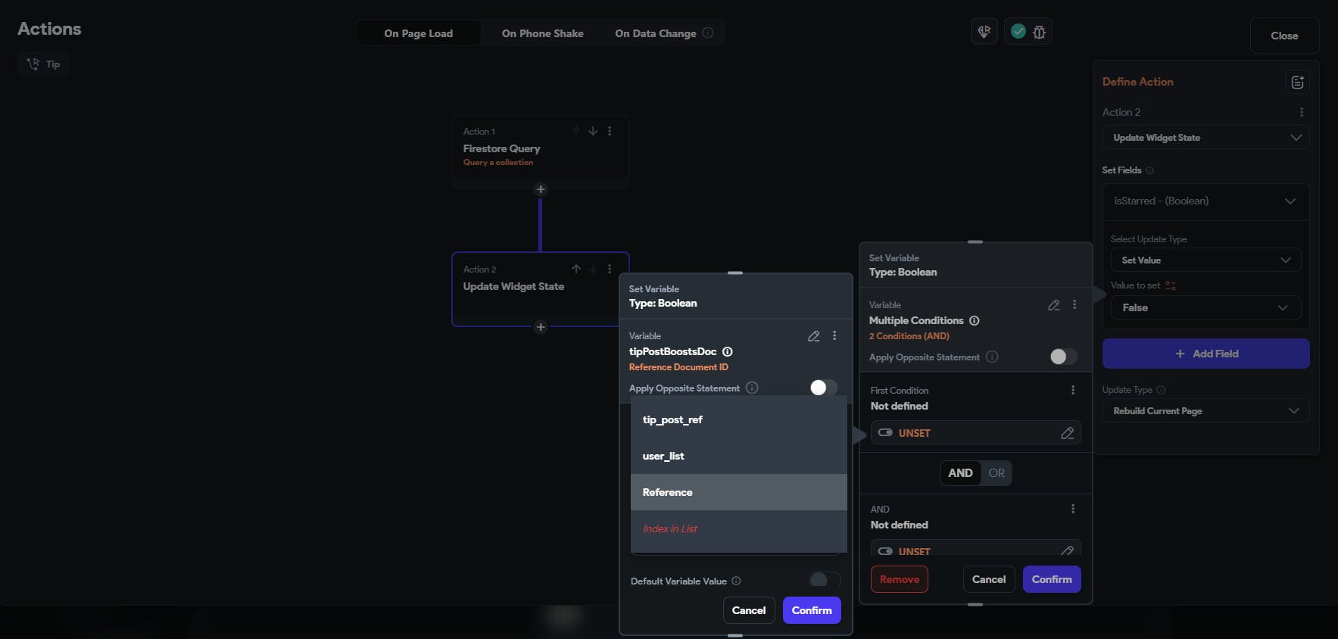
Task: Click the add note icon in Define Action
Action: tap(1297, 82)
